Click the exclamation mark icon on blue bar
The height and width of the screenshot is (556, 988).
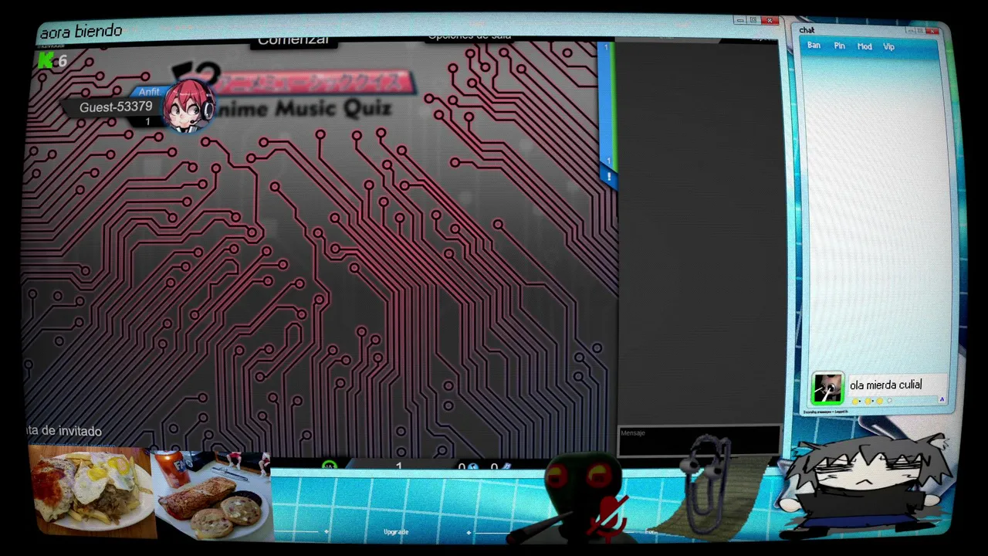pos(608,177)
